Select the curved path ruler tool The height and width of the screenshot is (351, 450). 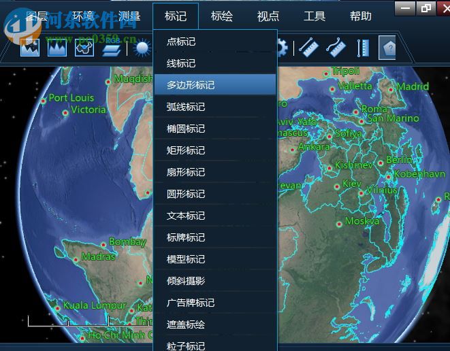pos(336,48)
